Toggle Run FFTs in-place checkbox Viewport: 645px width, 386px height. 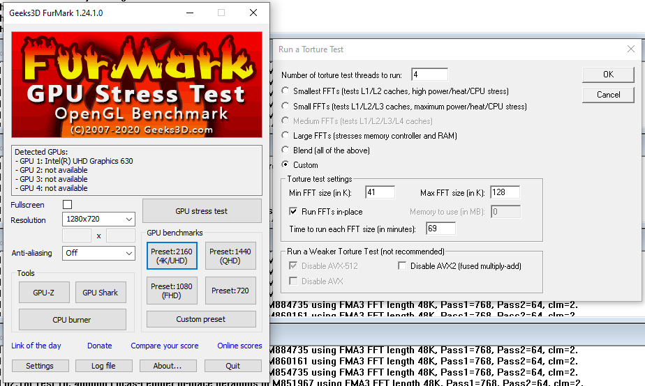click(x=293, y=212)
